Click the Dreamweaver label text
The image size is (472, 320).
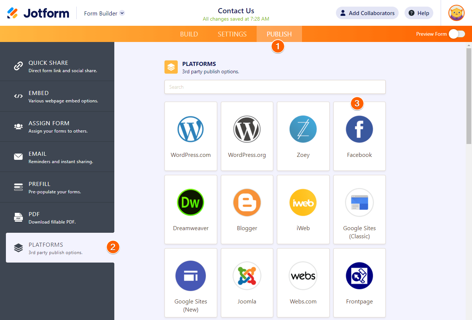[191, 228]
